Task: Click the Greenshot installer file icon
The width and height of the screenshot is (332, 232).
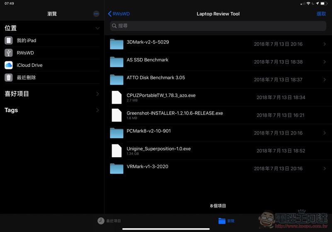Action: (x=117, y=115)
